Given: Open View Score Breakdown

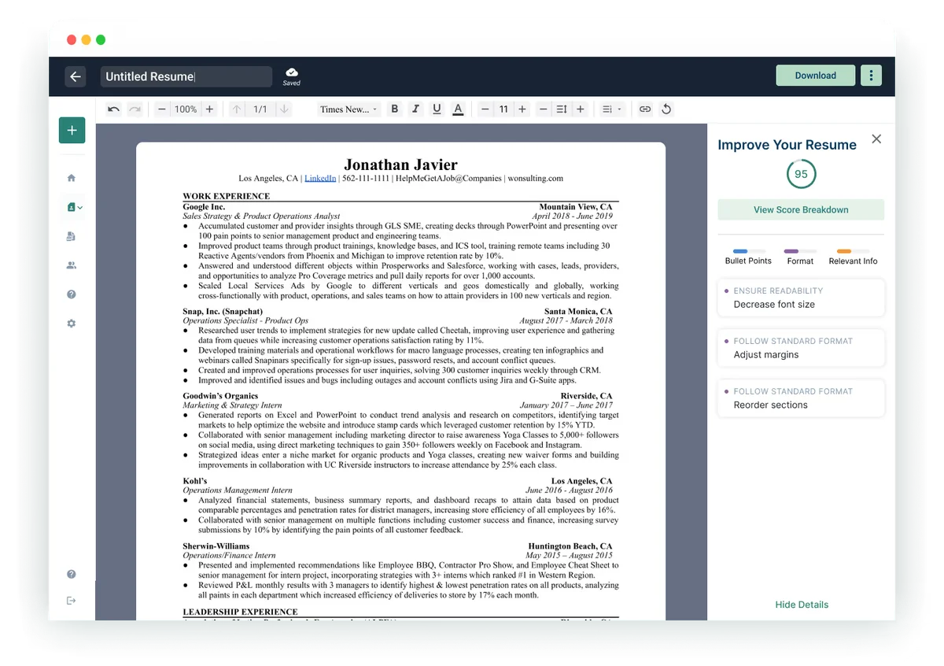Looking at the screenshot, I should [801, 209].
